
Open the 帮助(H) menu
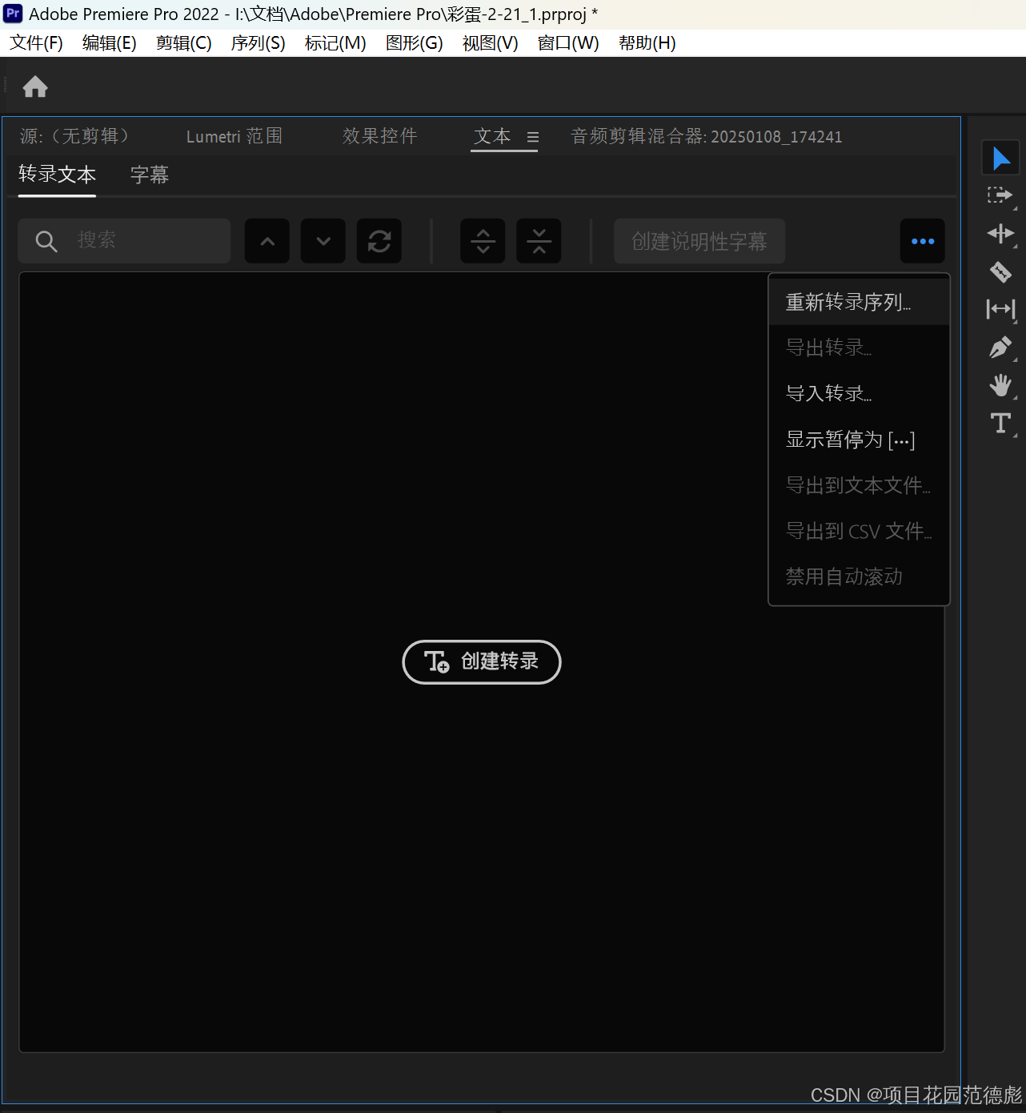(x=647, y=43)
